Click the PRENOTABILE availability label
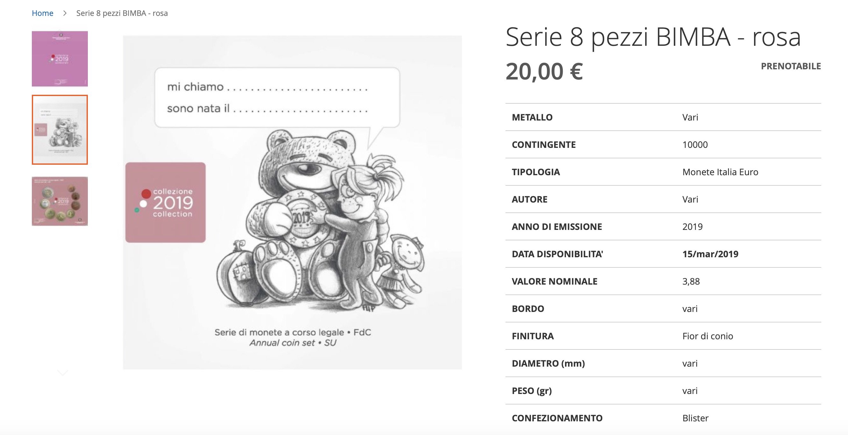The width and height of the screenshot is (848, 435). tap(791, 66)
